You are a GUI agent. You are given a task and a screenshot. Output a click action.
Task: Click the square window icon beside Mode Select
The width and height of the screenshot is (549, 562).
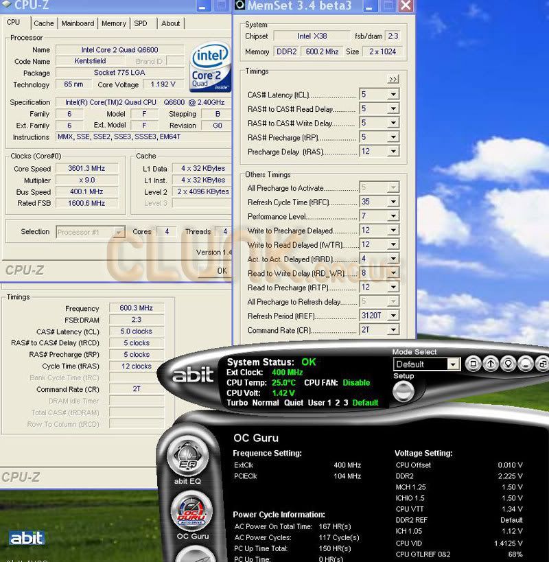click(473, 364)
